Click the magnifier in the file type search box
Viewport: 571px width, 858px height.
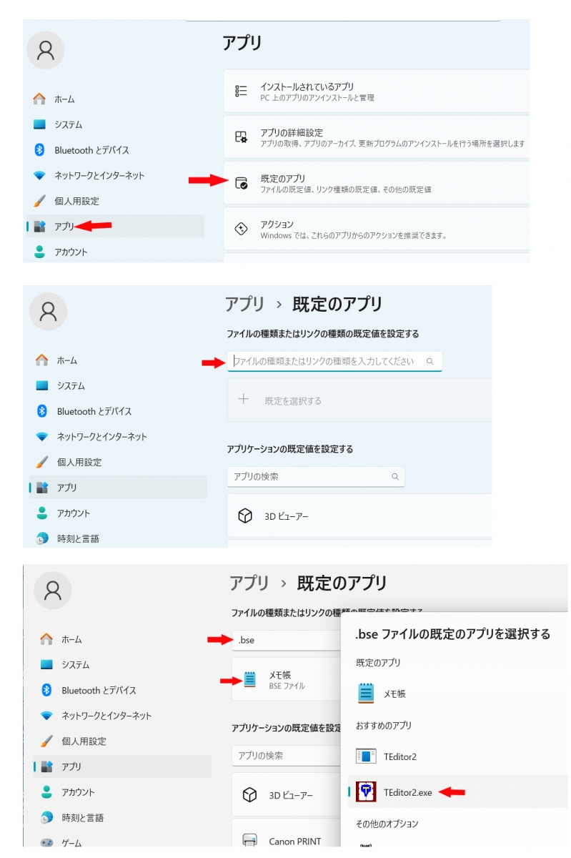[430, 362]
